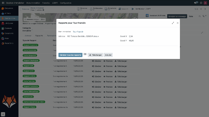Collapse the sidebar with the arrow button
The width and height of the screenshot is (209, 117).
point(3,114)
